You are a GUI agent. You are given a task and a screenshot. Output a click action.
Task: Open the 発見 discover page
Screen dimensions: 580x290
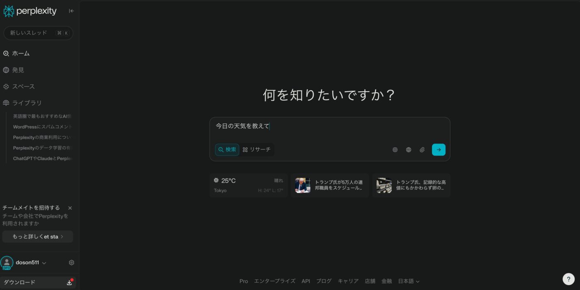tap(18, 70)
